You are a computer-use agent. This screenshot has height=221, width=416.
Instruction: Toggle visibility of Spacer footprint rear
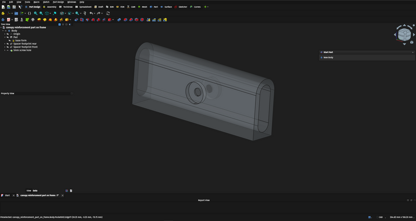[8, 44]
